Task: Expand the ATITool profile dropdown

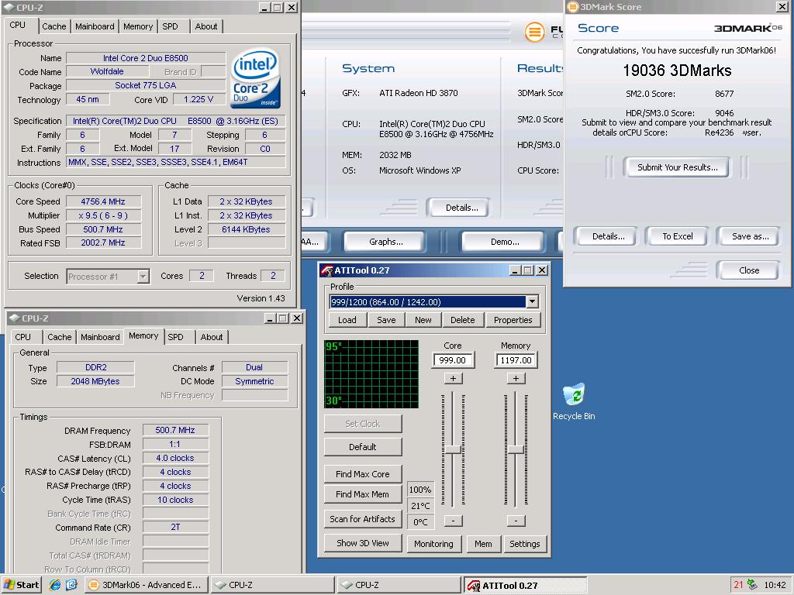Action: [x=532, y=302]
